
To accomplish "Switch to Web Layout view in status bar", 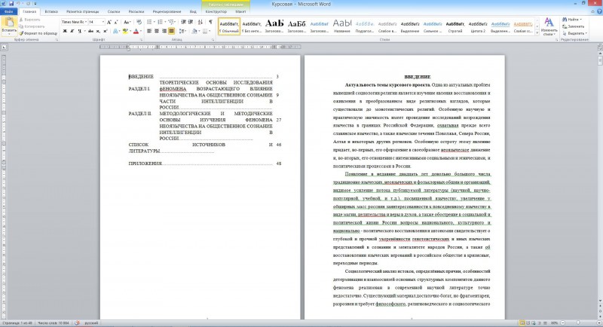I will 534,323.
